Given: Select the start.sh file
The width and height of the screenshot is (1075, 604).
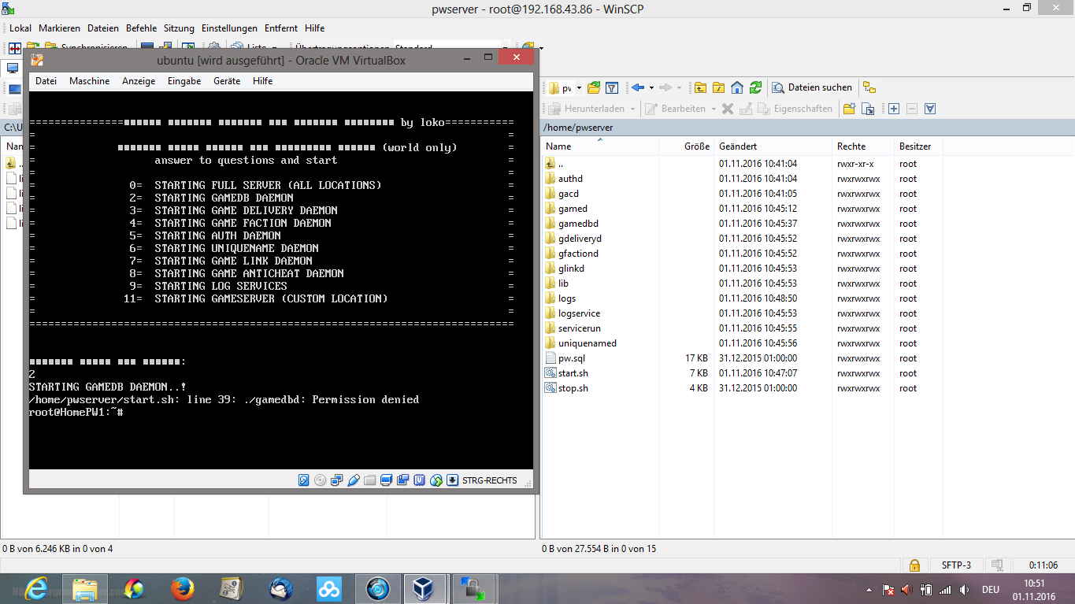Looking at the screenshot, I should click(x=573, y=373).
